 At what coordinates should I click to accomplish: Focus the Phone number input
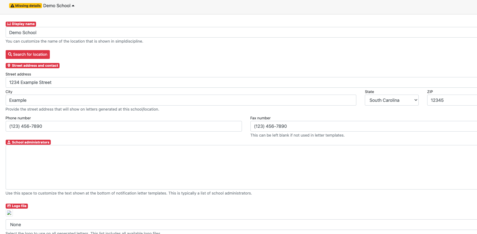point(123,126)
